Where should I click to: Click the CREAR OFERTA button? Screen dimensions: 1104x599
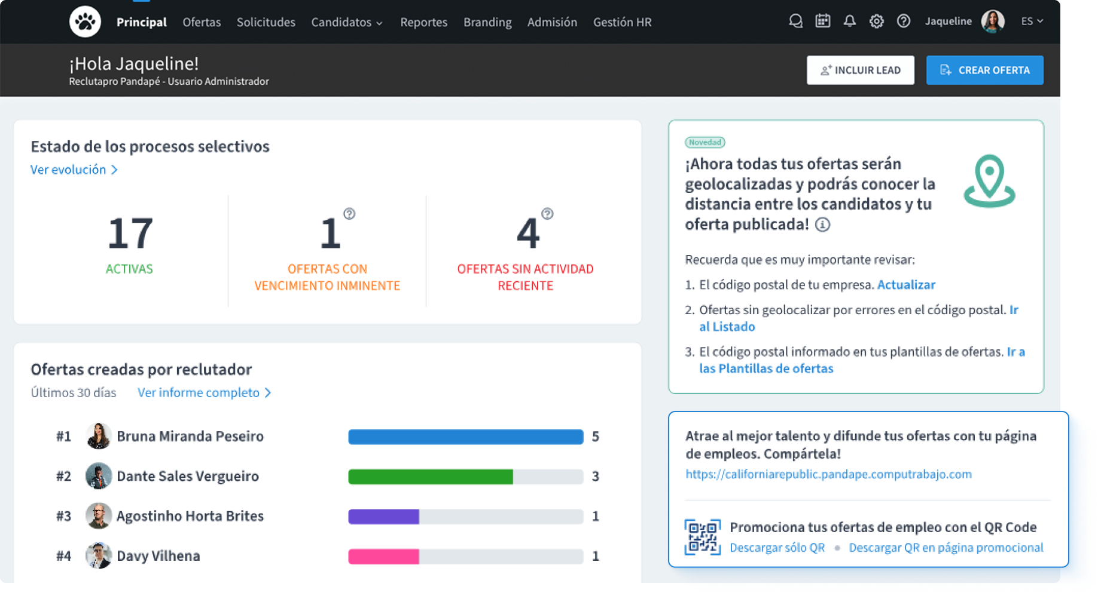coord(984,70)
